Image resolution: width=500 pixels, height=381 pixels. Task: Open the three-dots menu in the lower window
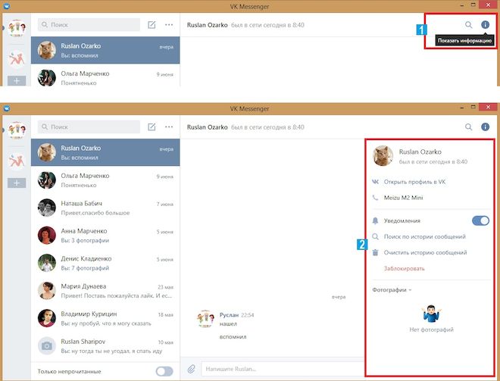click(x=169, y=127)
